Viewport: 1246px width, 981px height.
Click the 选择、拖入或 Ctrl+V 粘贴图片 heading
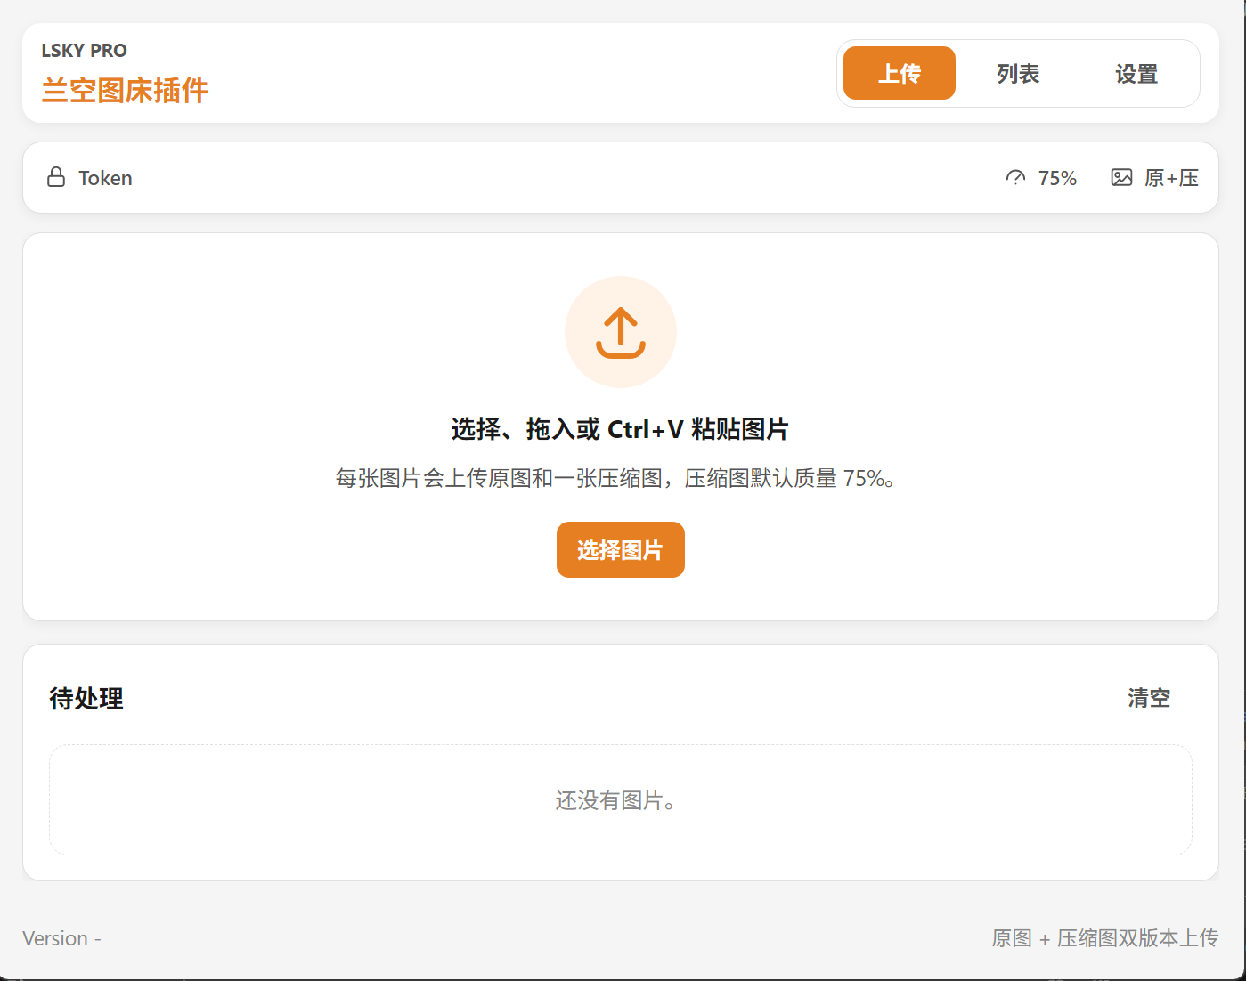point(621,429)
